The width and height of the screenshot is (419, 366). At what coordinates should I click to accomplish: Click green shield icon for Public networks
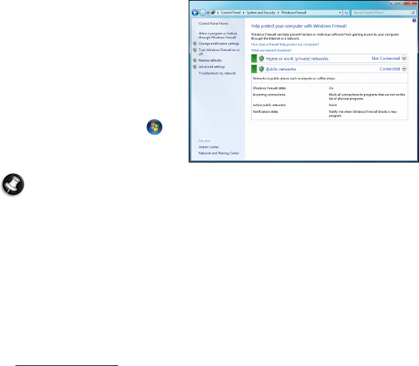coord(261,69)
